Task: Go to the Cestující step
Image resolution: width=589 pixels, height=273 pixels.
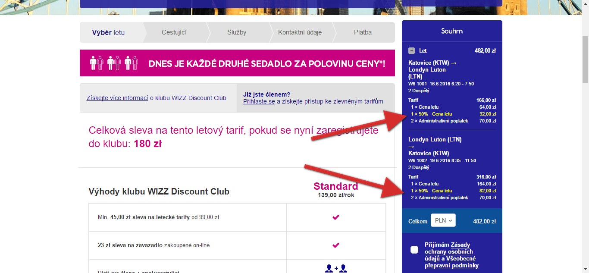Action: [174, 32]
